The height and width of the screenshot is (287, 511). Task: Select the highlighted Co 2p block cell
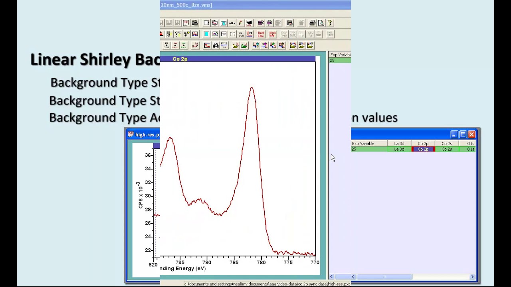tap(423, 149)
